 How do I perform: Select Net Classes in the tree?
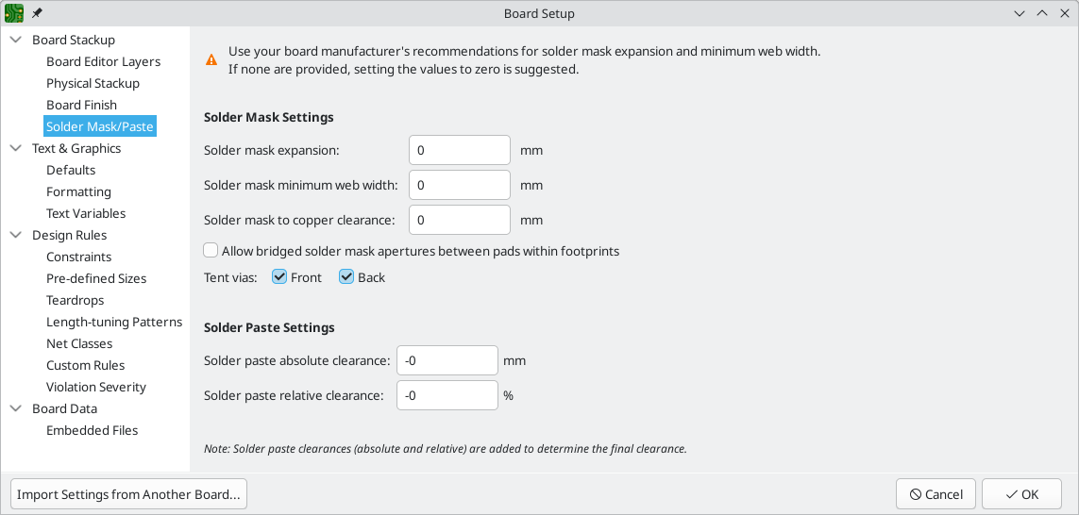[x=79, y=343]
